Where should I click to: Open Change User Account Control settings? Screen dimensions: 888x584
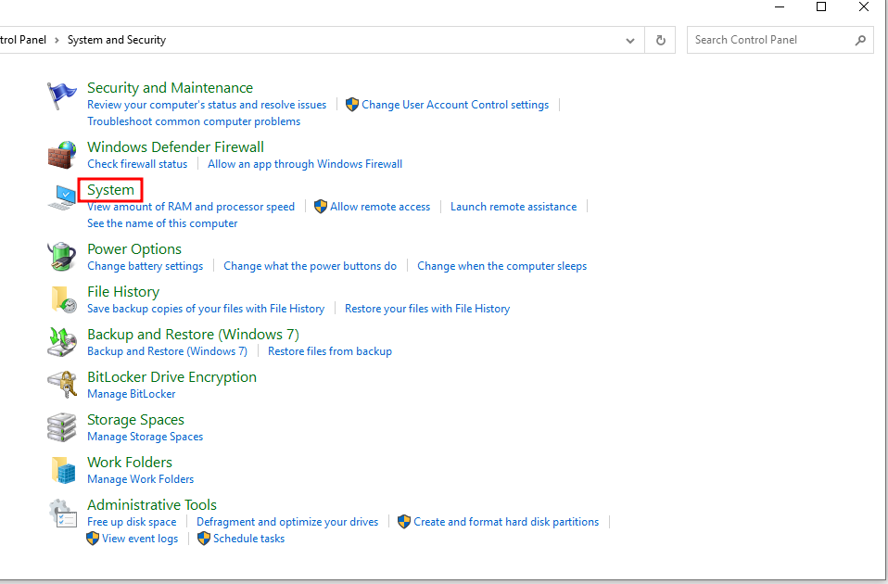(x=455, y=105)
